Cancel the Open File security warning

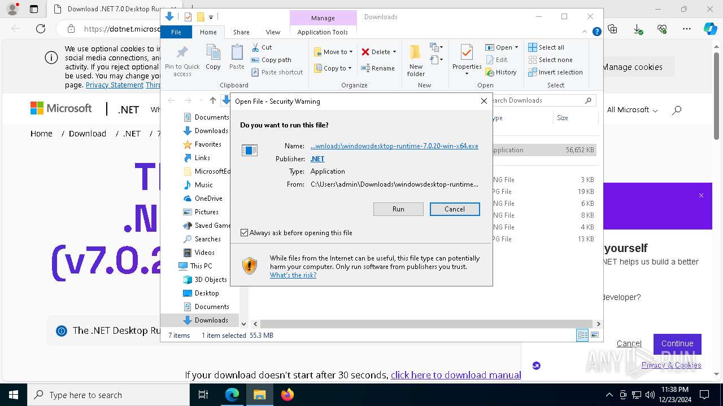coord(455,209)
